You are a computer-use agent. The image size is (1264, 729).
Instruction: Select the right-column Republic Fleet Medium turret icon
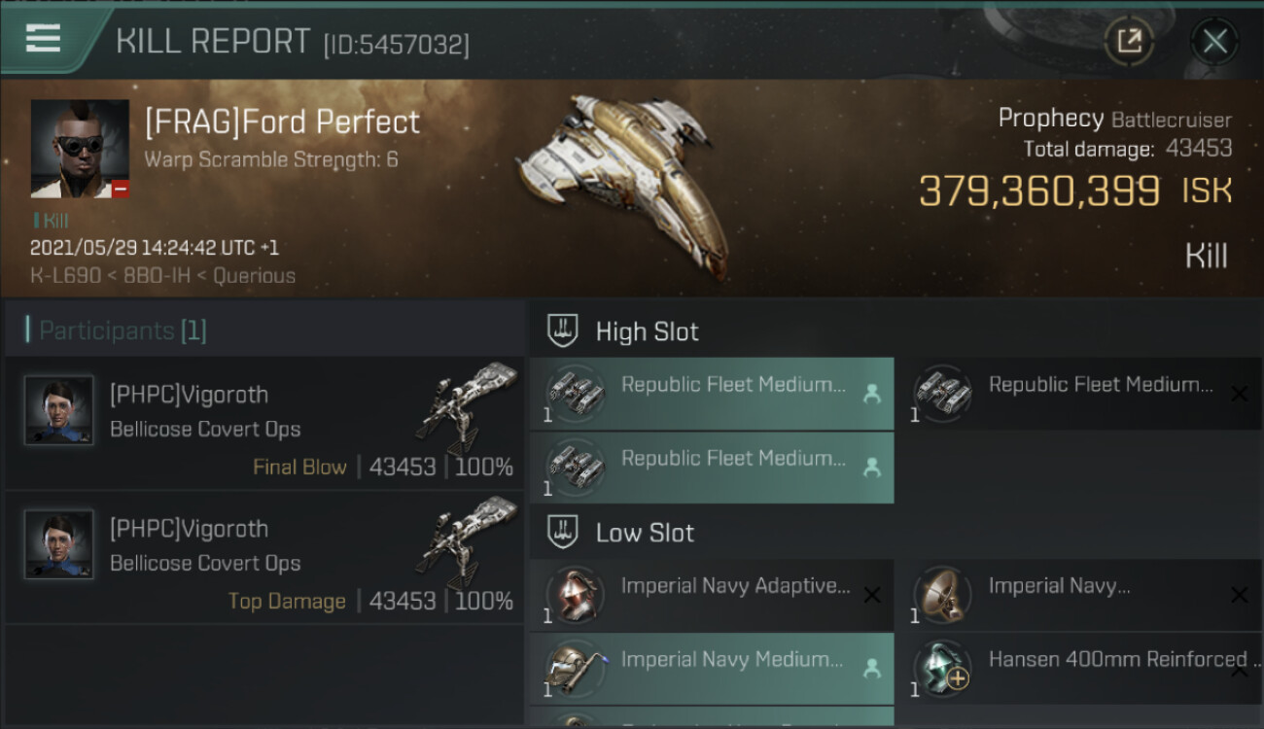943,393
